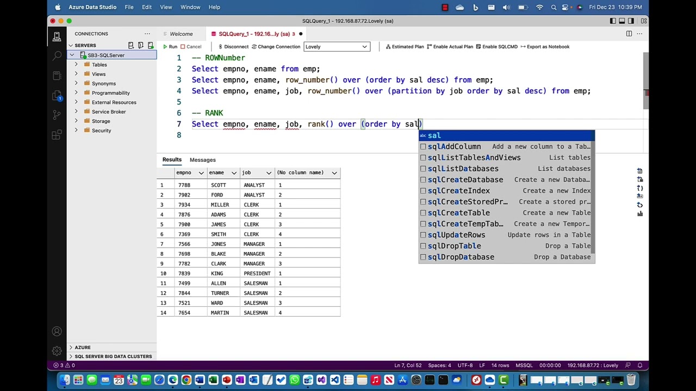Expand the Tables folder
Image resolution: width=696 pixels, height=391 pixels.
(x=76, y=65)
